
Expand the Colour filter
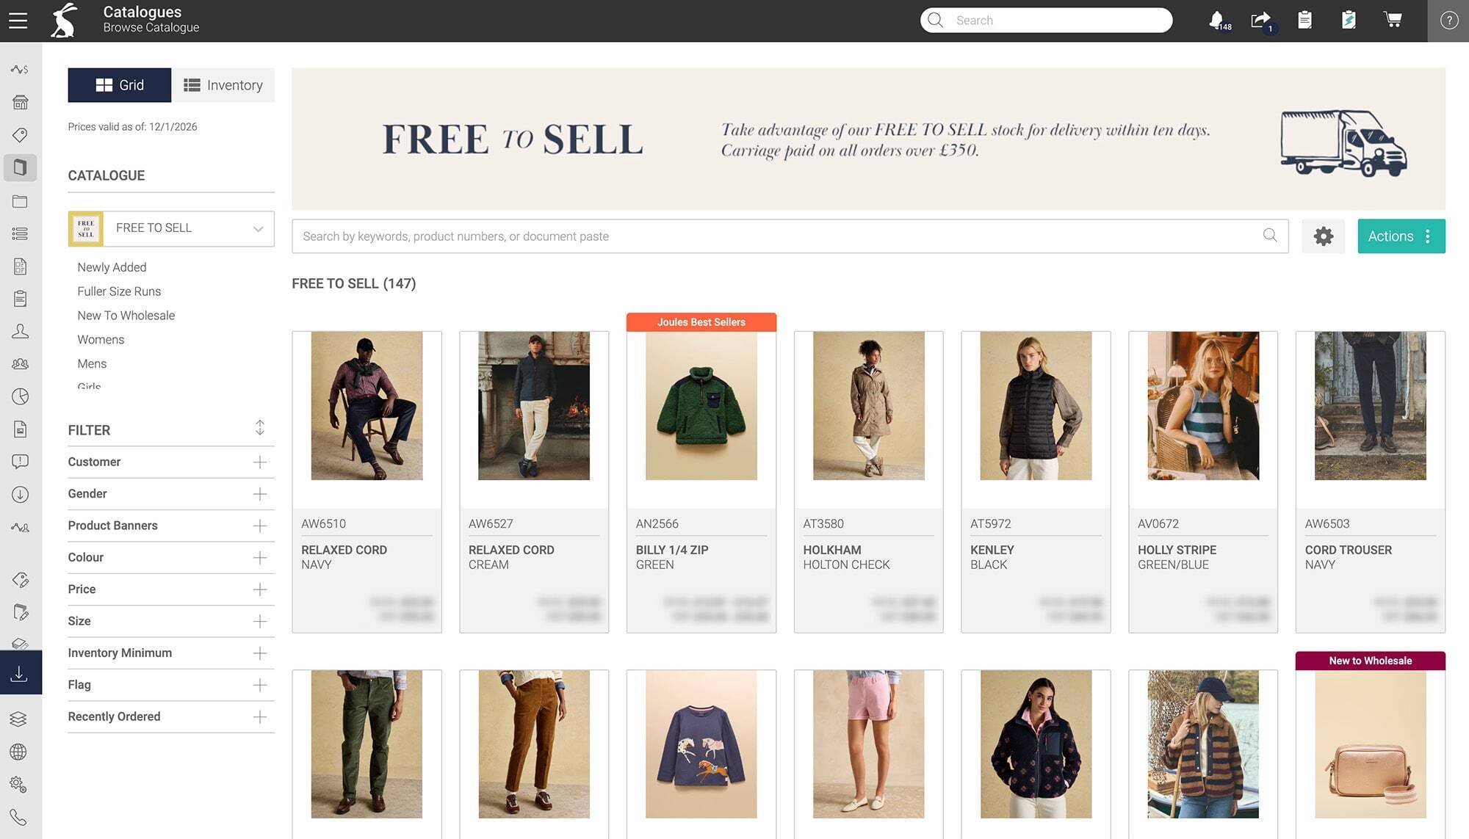click(260, 558)
